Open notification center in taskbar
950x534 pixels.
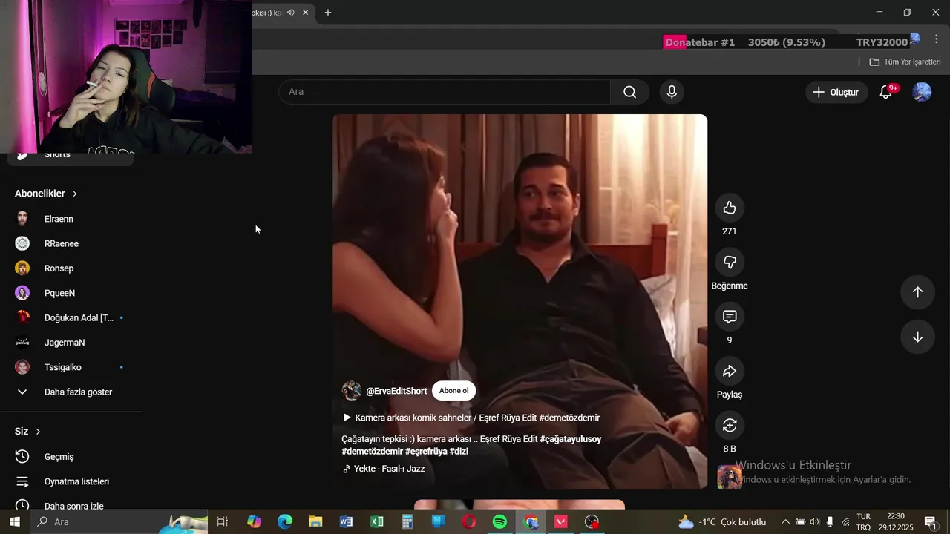930,522
